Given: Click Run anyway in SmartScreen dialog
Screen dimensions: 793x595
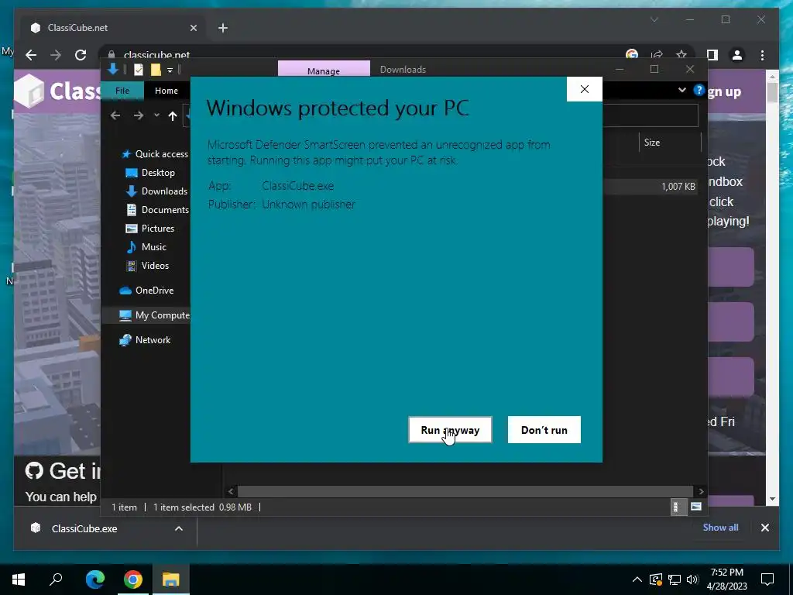Looking at the screenshot, I should click(450, 429).
